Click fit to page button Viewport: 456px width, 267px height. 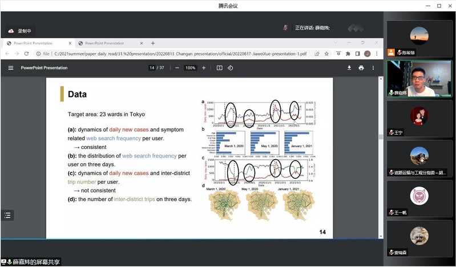(x=219, y=67)
